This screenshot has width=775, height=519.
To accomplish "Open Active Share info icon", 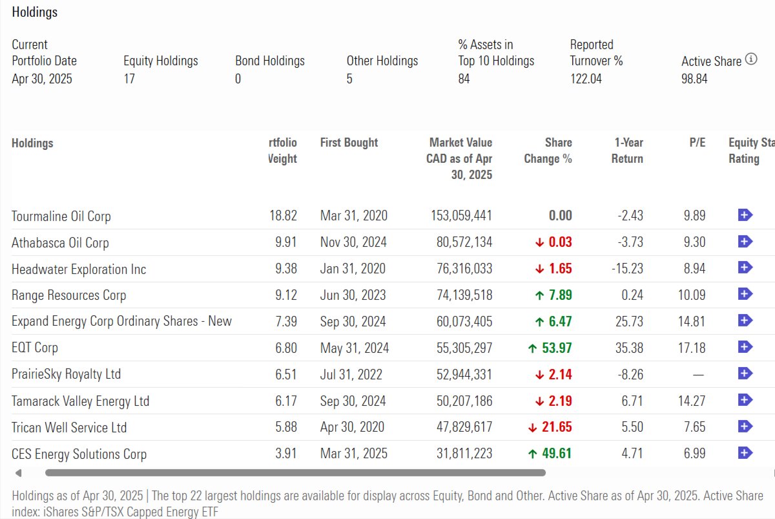I will [x=751, y=59].
